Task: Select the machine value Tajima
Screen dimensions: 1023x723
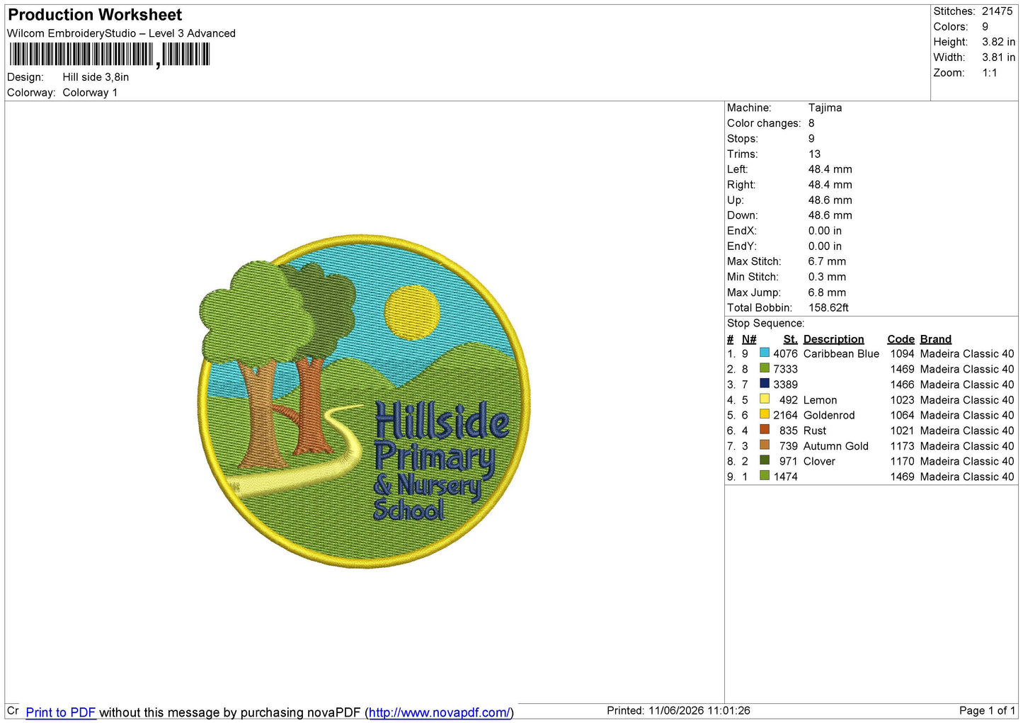Action: click(825, 108)
